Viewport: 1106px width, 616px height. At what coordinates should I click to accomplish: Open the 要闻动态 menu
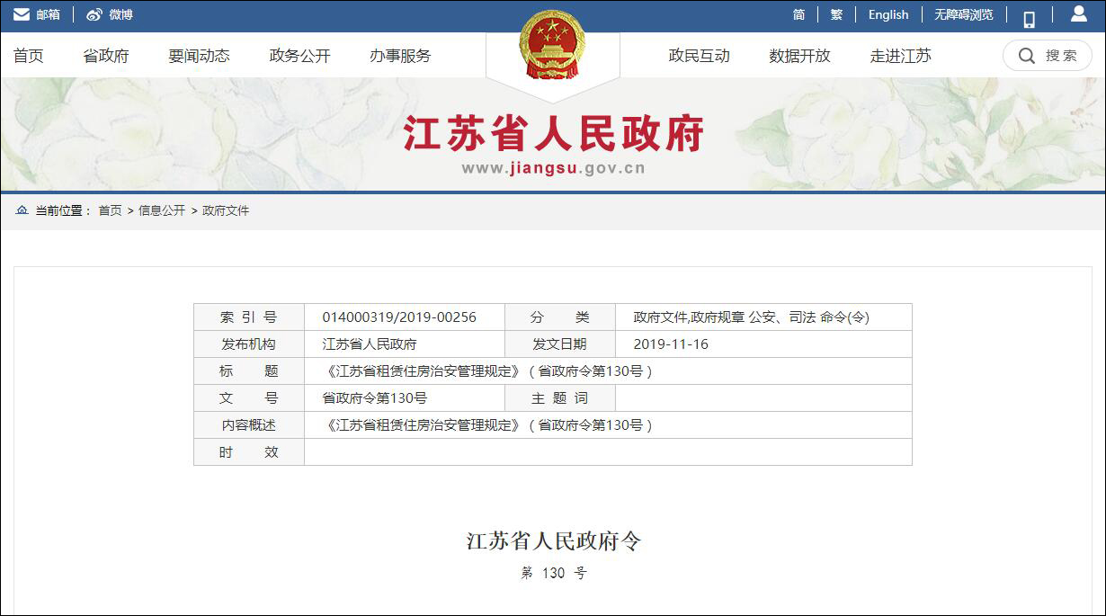[199, 56]
